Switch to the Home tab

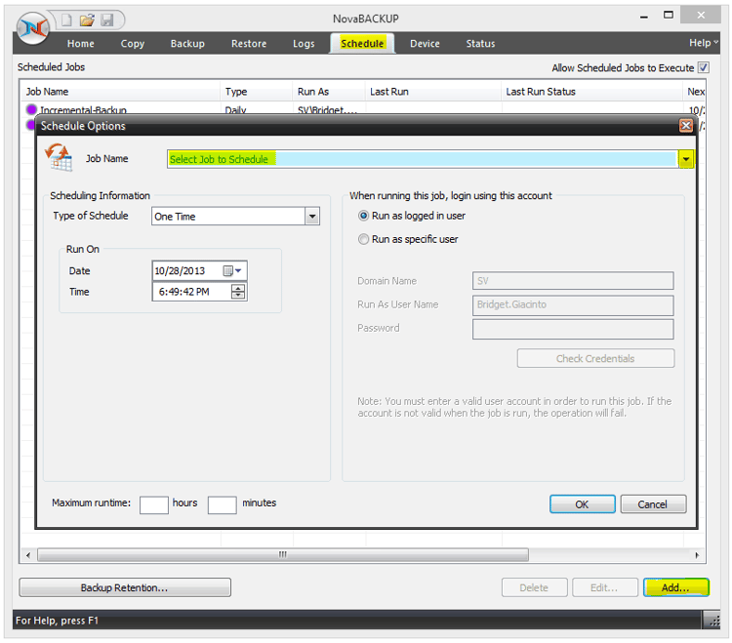(x=80, y=43)
